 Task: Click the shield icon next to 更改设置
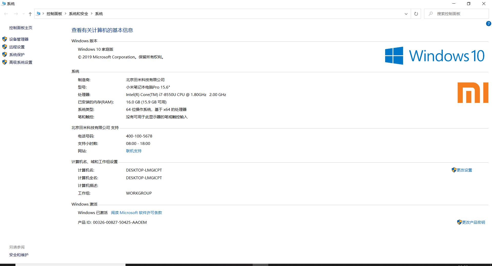[453, 170]
